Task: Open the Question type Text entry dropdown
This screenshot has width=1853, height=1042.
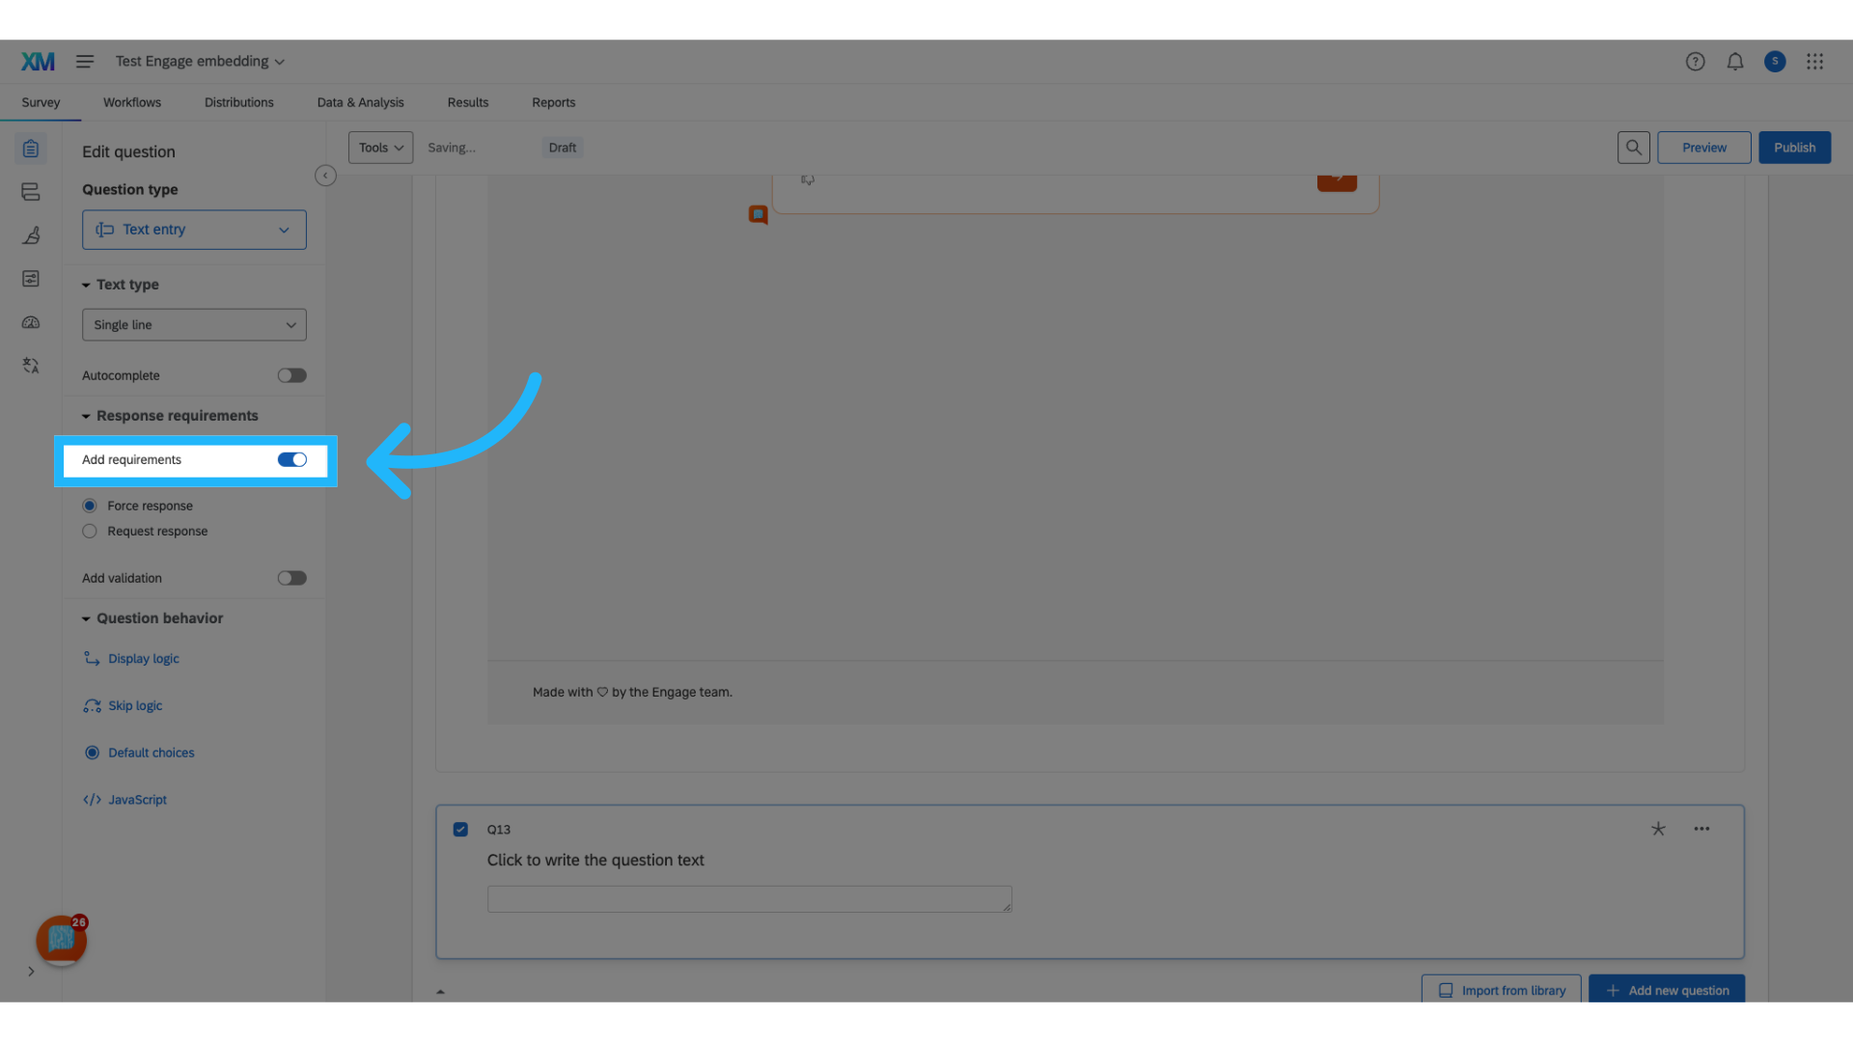Action: pyautogui.click(x=194, y=230)
